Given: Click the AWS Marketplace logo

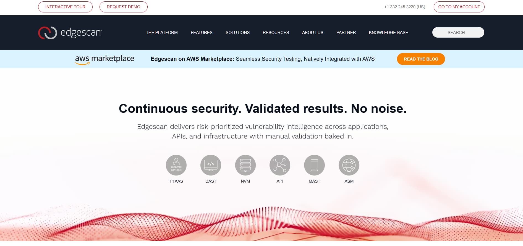Looking at the screenshot, I should (x=104, y=59).
